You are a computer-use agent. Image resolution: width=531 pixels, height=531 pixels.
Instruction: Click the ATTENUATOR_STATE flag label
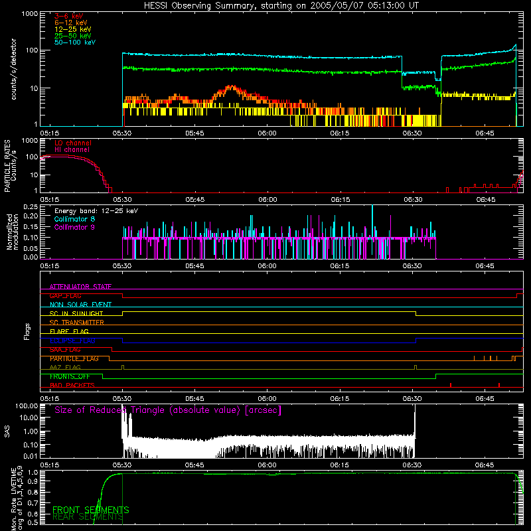[80, 287]
